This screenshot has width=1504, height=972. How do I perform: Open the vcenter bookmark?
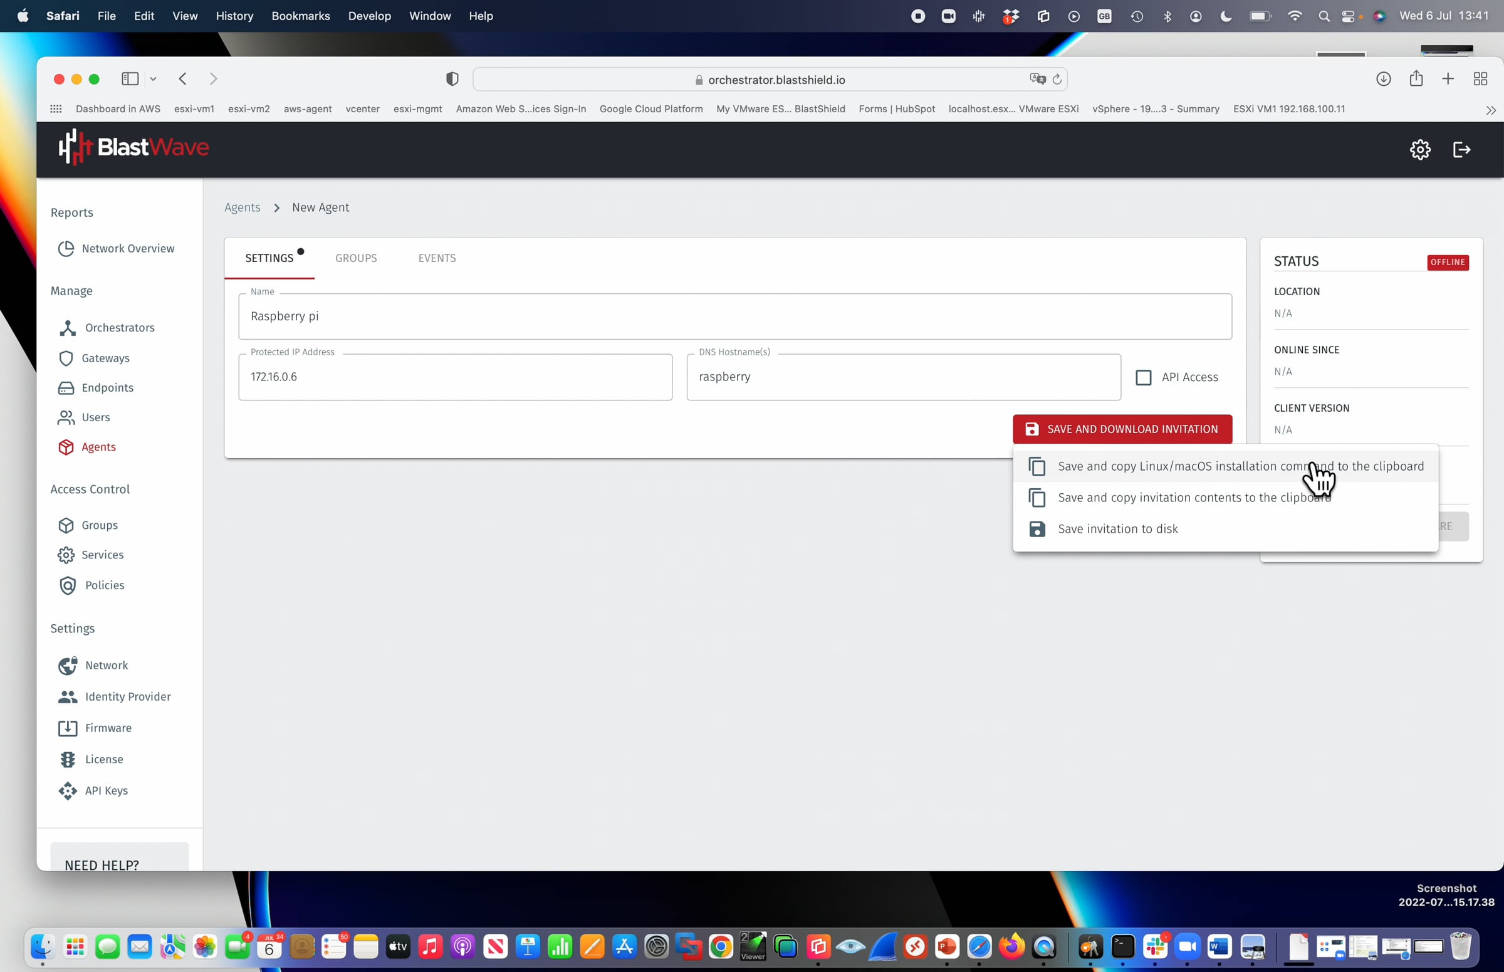pyautogui.click(x=362, y=109)
